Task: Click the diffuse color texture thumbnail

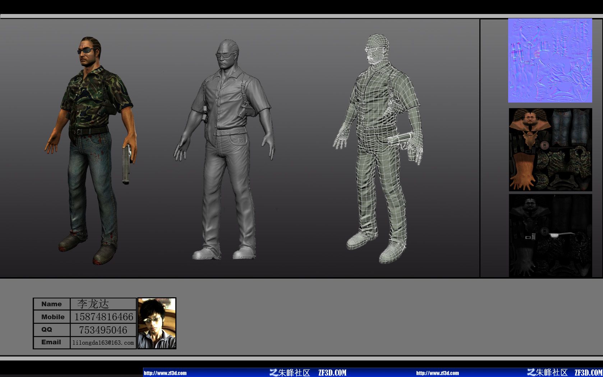Action: coord(550,150)
